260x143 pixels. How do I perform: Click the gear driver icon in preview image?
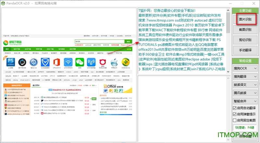[34, 62]
